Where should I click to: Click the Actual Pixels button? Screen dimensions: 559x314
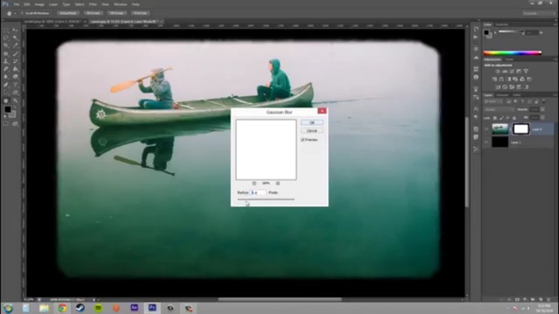click(x=68, y=13)
